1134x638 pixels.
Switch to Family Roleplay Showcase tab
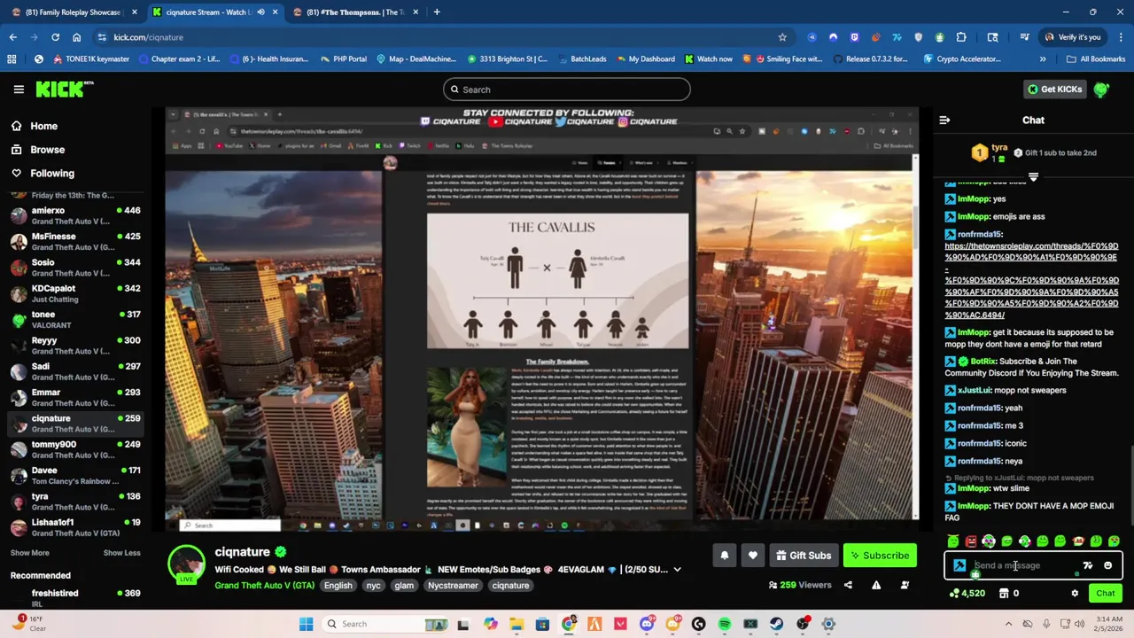tap(74, 12)
